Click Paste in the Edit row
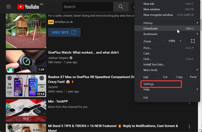This screenshot has height=132, width=202. point(193,77)
